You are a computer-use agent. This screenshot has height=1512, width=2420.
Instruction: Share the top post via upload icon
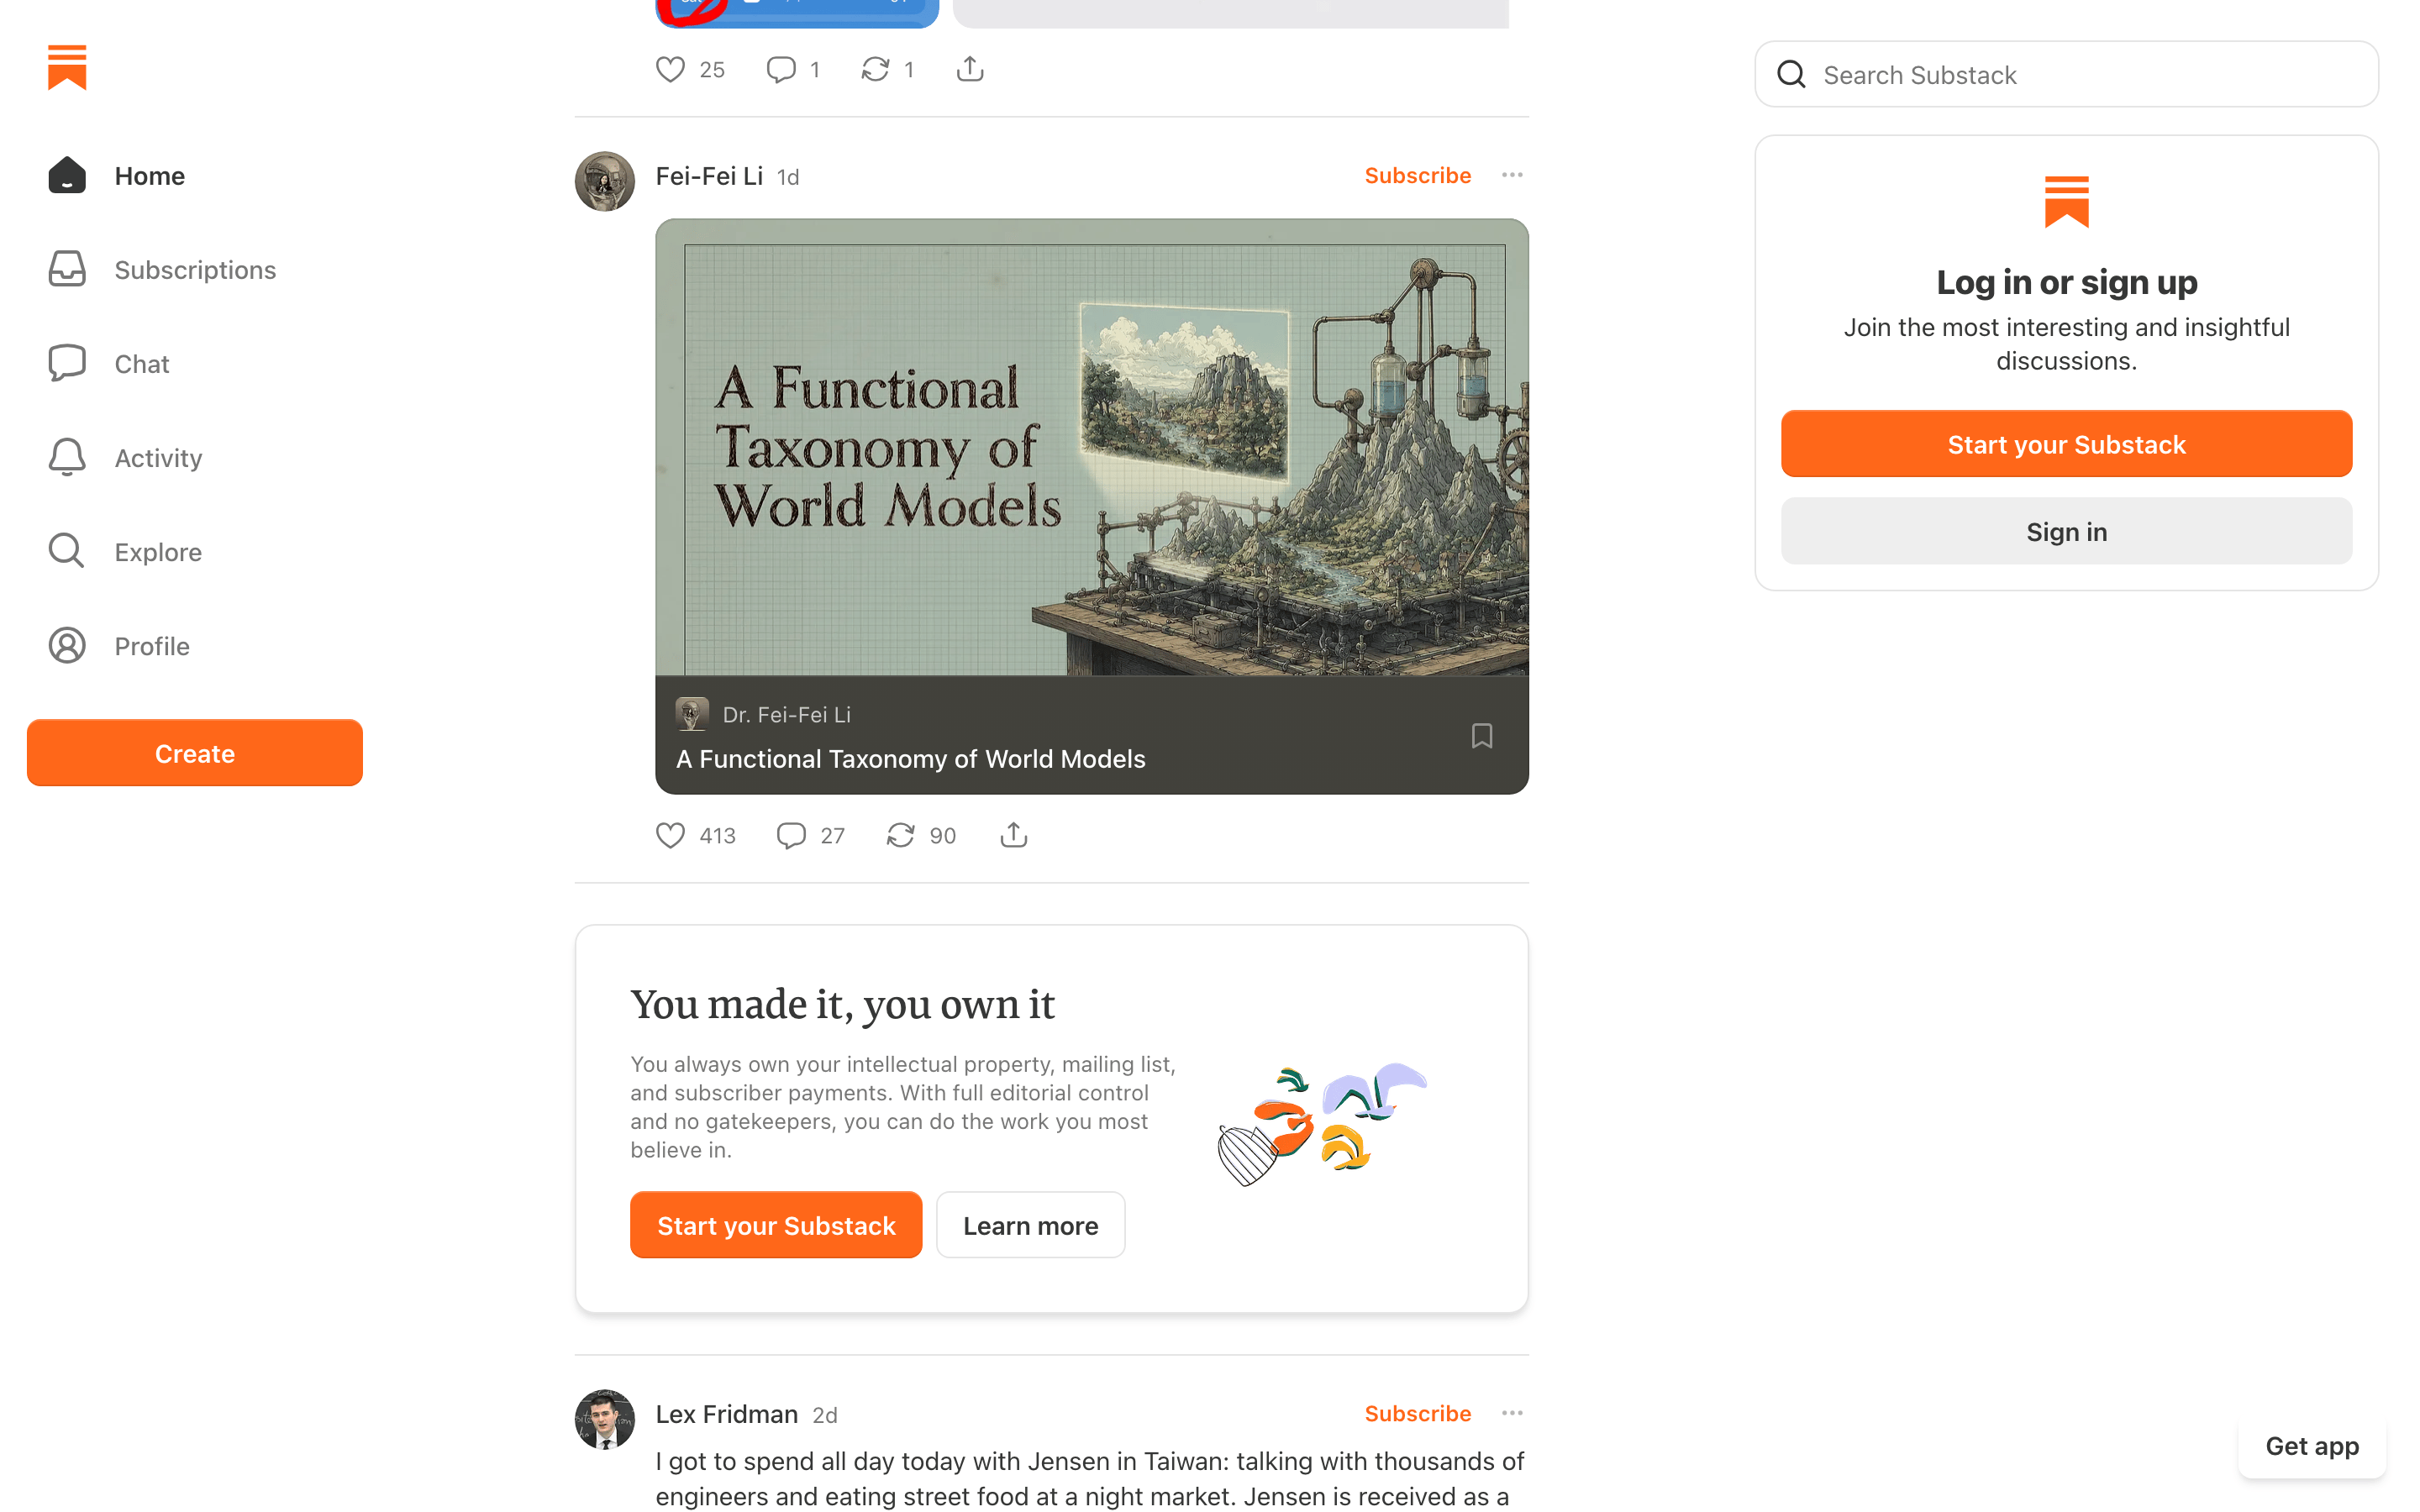point(969,69)
